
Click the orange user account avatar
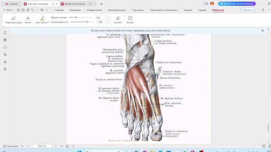(212, 4)
